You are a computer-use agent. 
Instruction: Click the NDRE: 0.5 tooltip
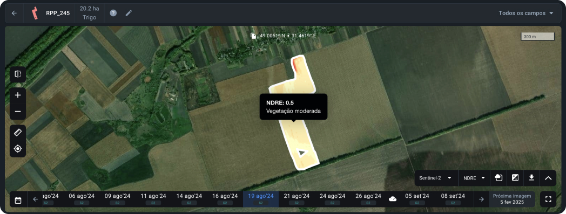(293, 107)
